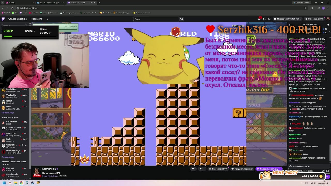Open the Chrome profile avatar
The image size is (331, 186).
click(x=323, y=8)
